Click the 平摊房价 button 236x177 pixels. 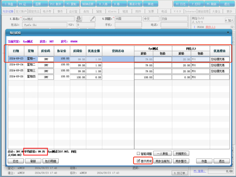181,153
